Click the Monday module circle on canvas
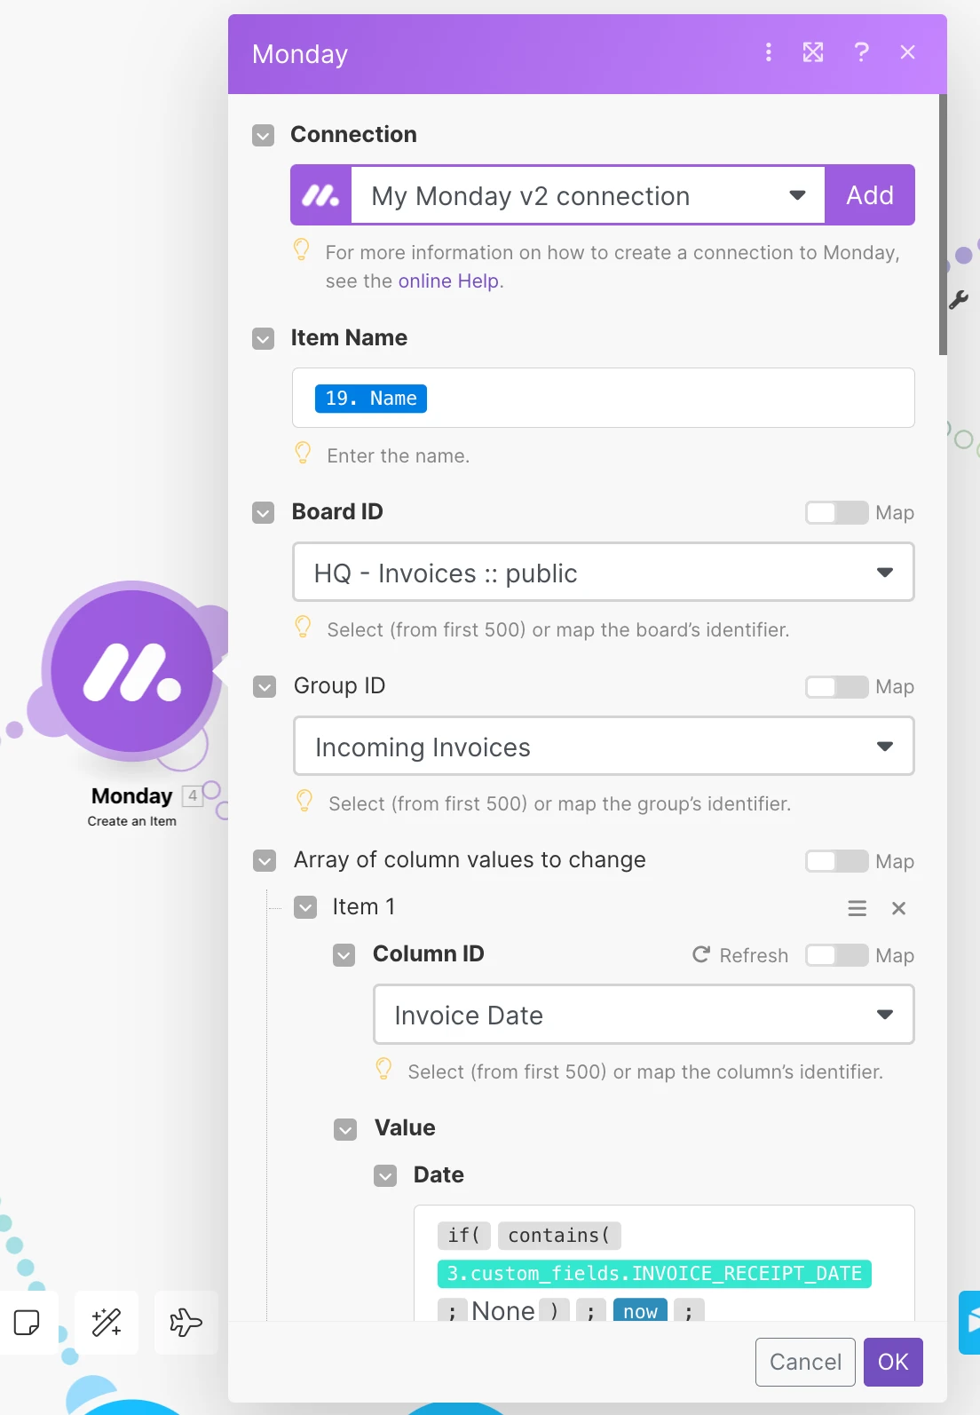Viewport: 980px width, 1415px height. pos(132,671)
